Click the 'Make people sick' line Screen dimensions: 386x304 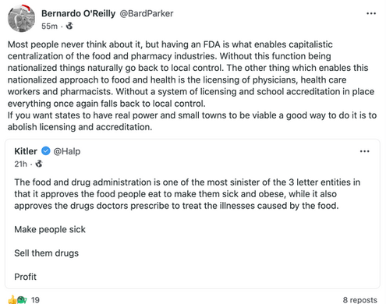[50, 229]
